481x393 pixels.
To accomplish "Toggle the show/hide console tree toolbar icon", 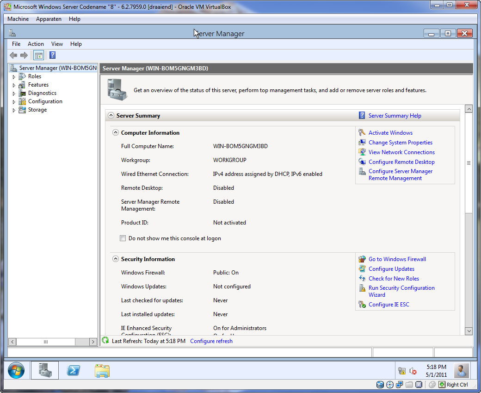I will point(39,55).
